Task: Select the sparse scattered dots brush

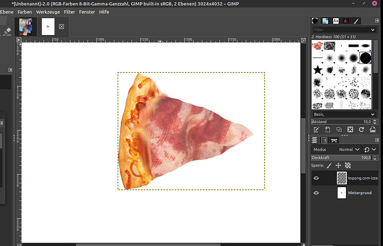Action: pos(365,82)
